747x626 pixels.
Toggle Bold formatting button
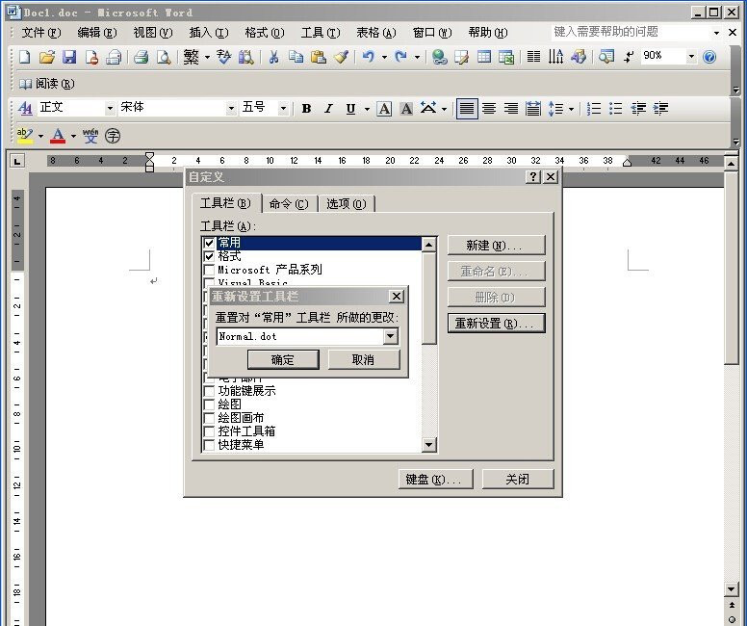pos(306,109)
